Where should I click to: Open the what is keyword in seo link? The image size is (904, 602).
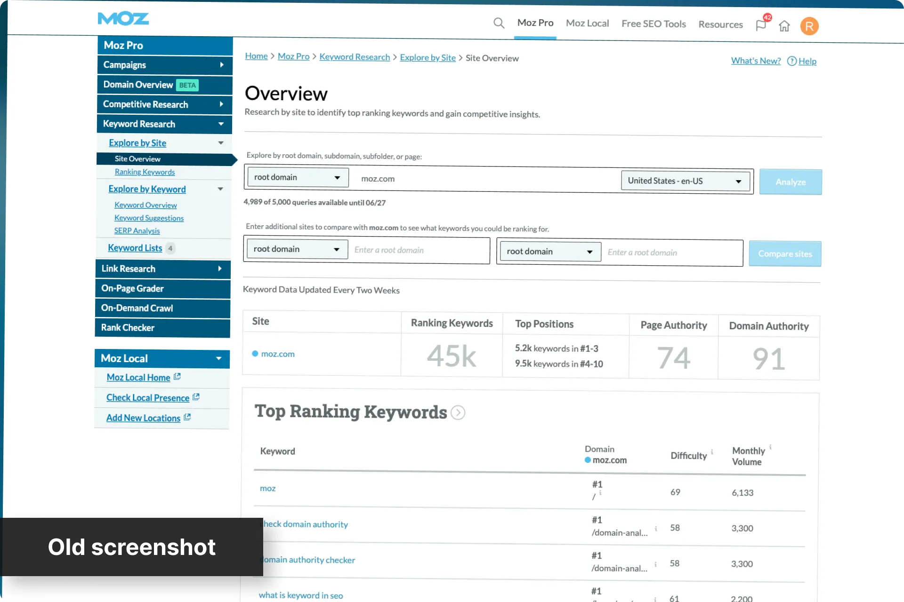[x=301, y=595]
